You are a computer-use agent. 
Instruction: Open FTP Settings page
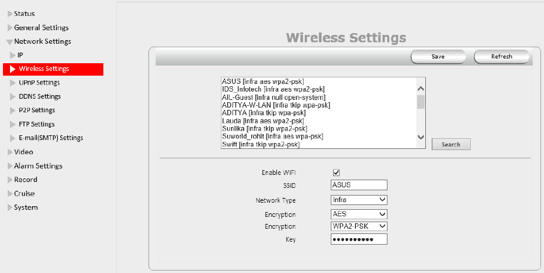37,124
